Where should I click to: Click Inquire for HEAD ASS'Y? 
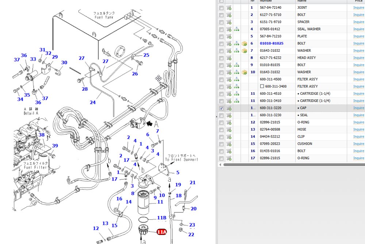click(x=359, y=58)
